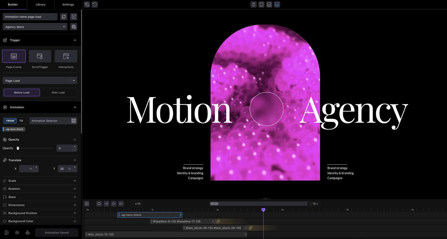Open the Settings tab
The width and height of the screenshot is (447, 239).
(x=68, y=4)
